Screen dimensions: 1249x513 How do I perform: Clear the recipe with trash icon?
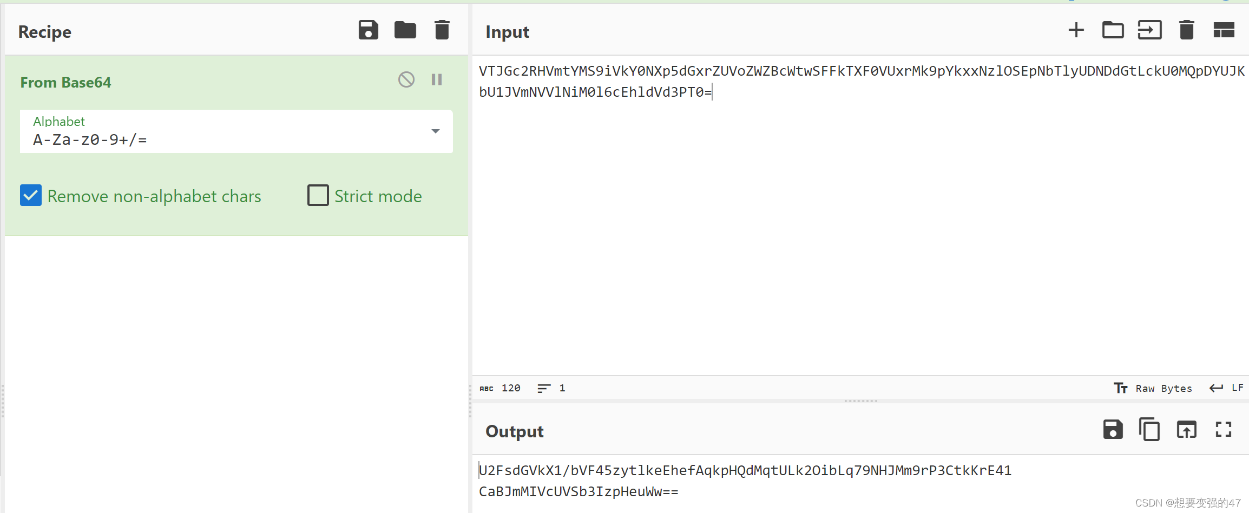[x=442, y=30]
